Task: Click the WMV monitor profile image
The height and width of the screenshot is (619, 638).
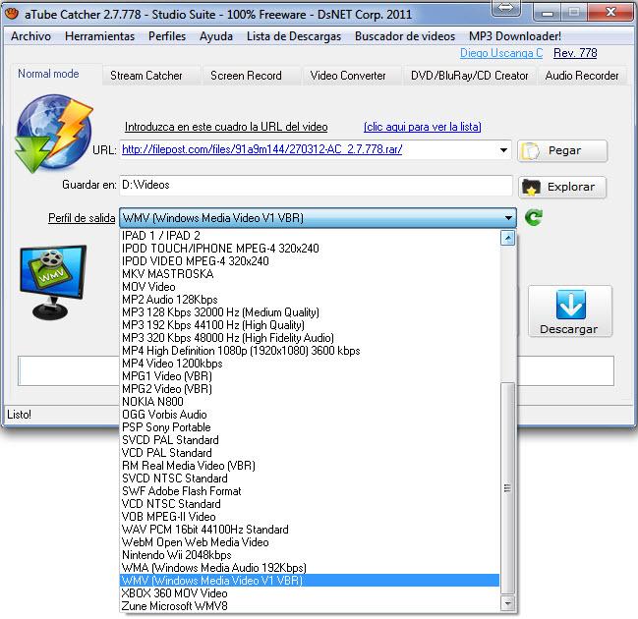Action: pos(53,282)
